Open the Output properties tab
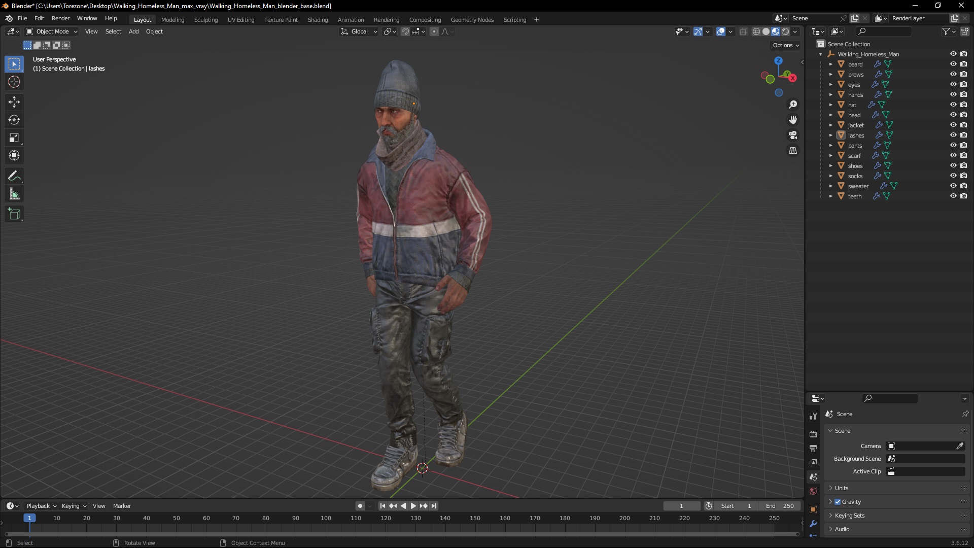 (813, 449)
